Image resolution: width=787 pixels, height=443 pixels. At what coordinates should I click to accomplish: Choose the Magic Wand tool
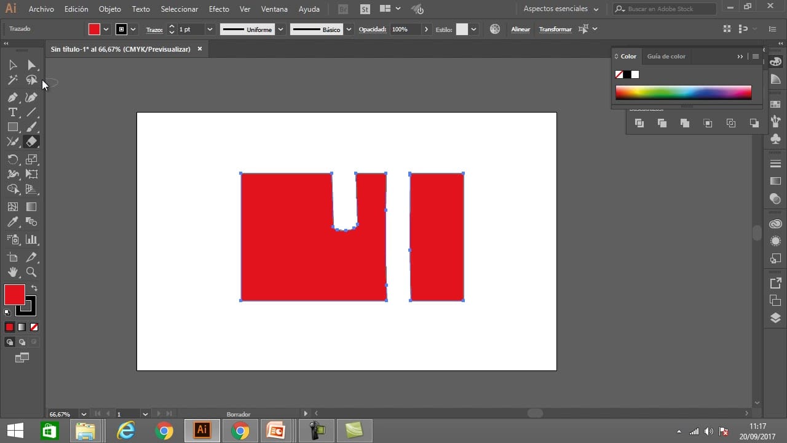pyautogui.click(x=12, y=80)
